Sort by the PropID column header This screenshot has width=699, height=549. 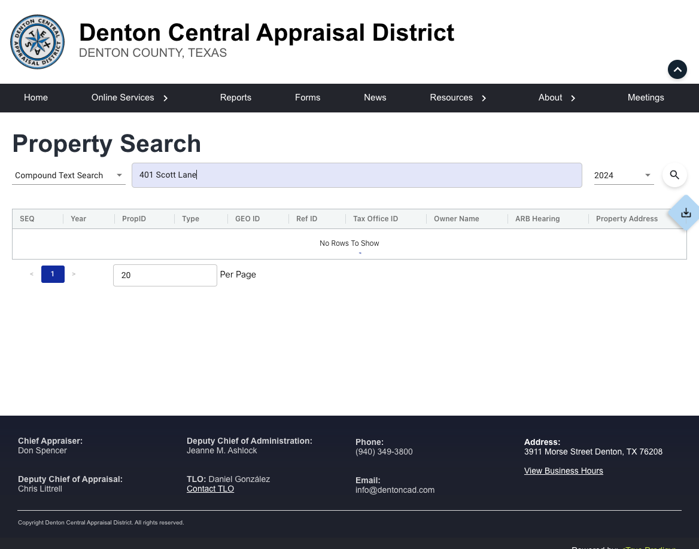133,219
